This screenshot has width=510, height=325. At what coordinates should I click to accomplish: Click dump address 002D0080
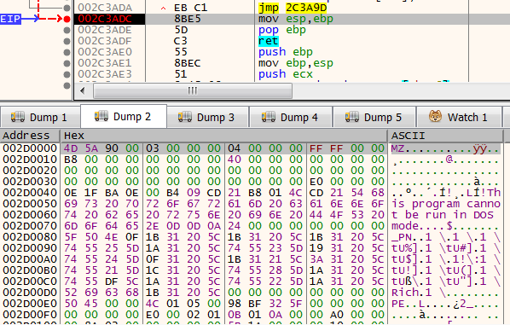(x=30, y=237)
